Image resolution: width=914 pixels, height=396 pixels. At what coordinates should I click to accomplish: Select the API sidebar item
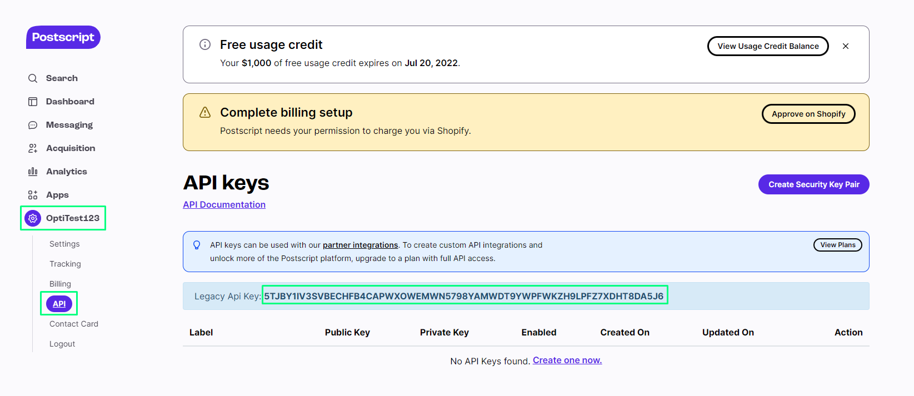pos(59,304)
